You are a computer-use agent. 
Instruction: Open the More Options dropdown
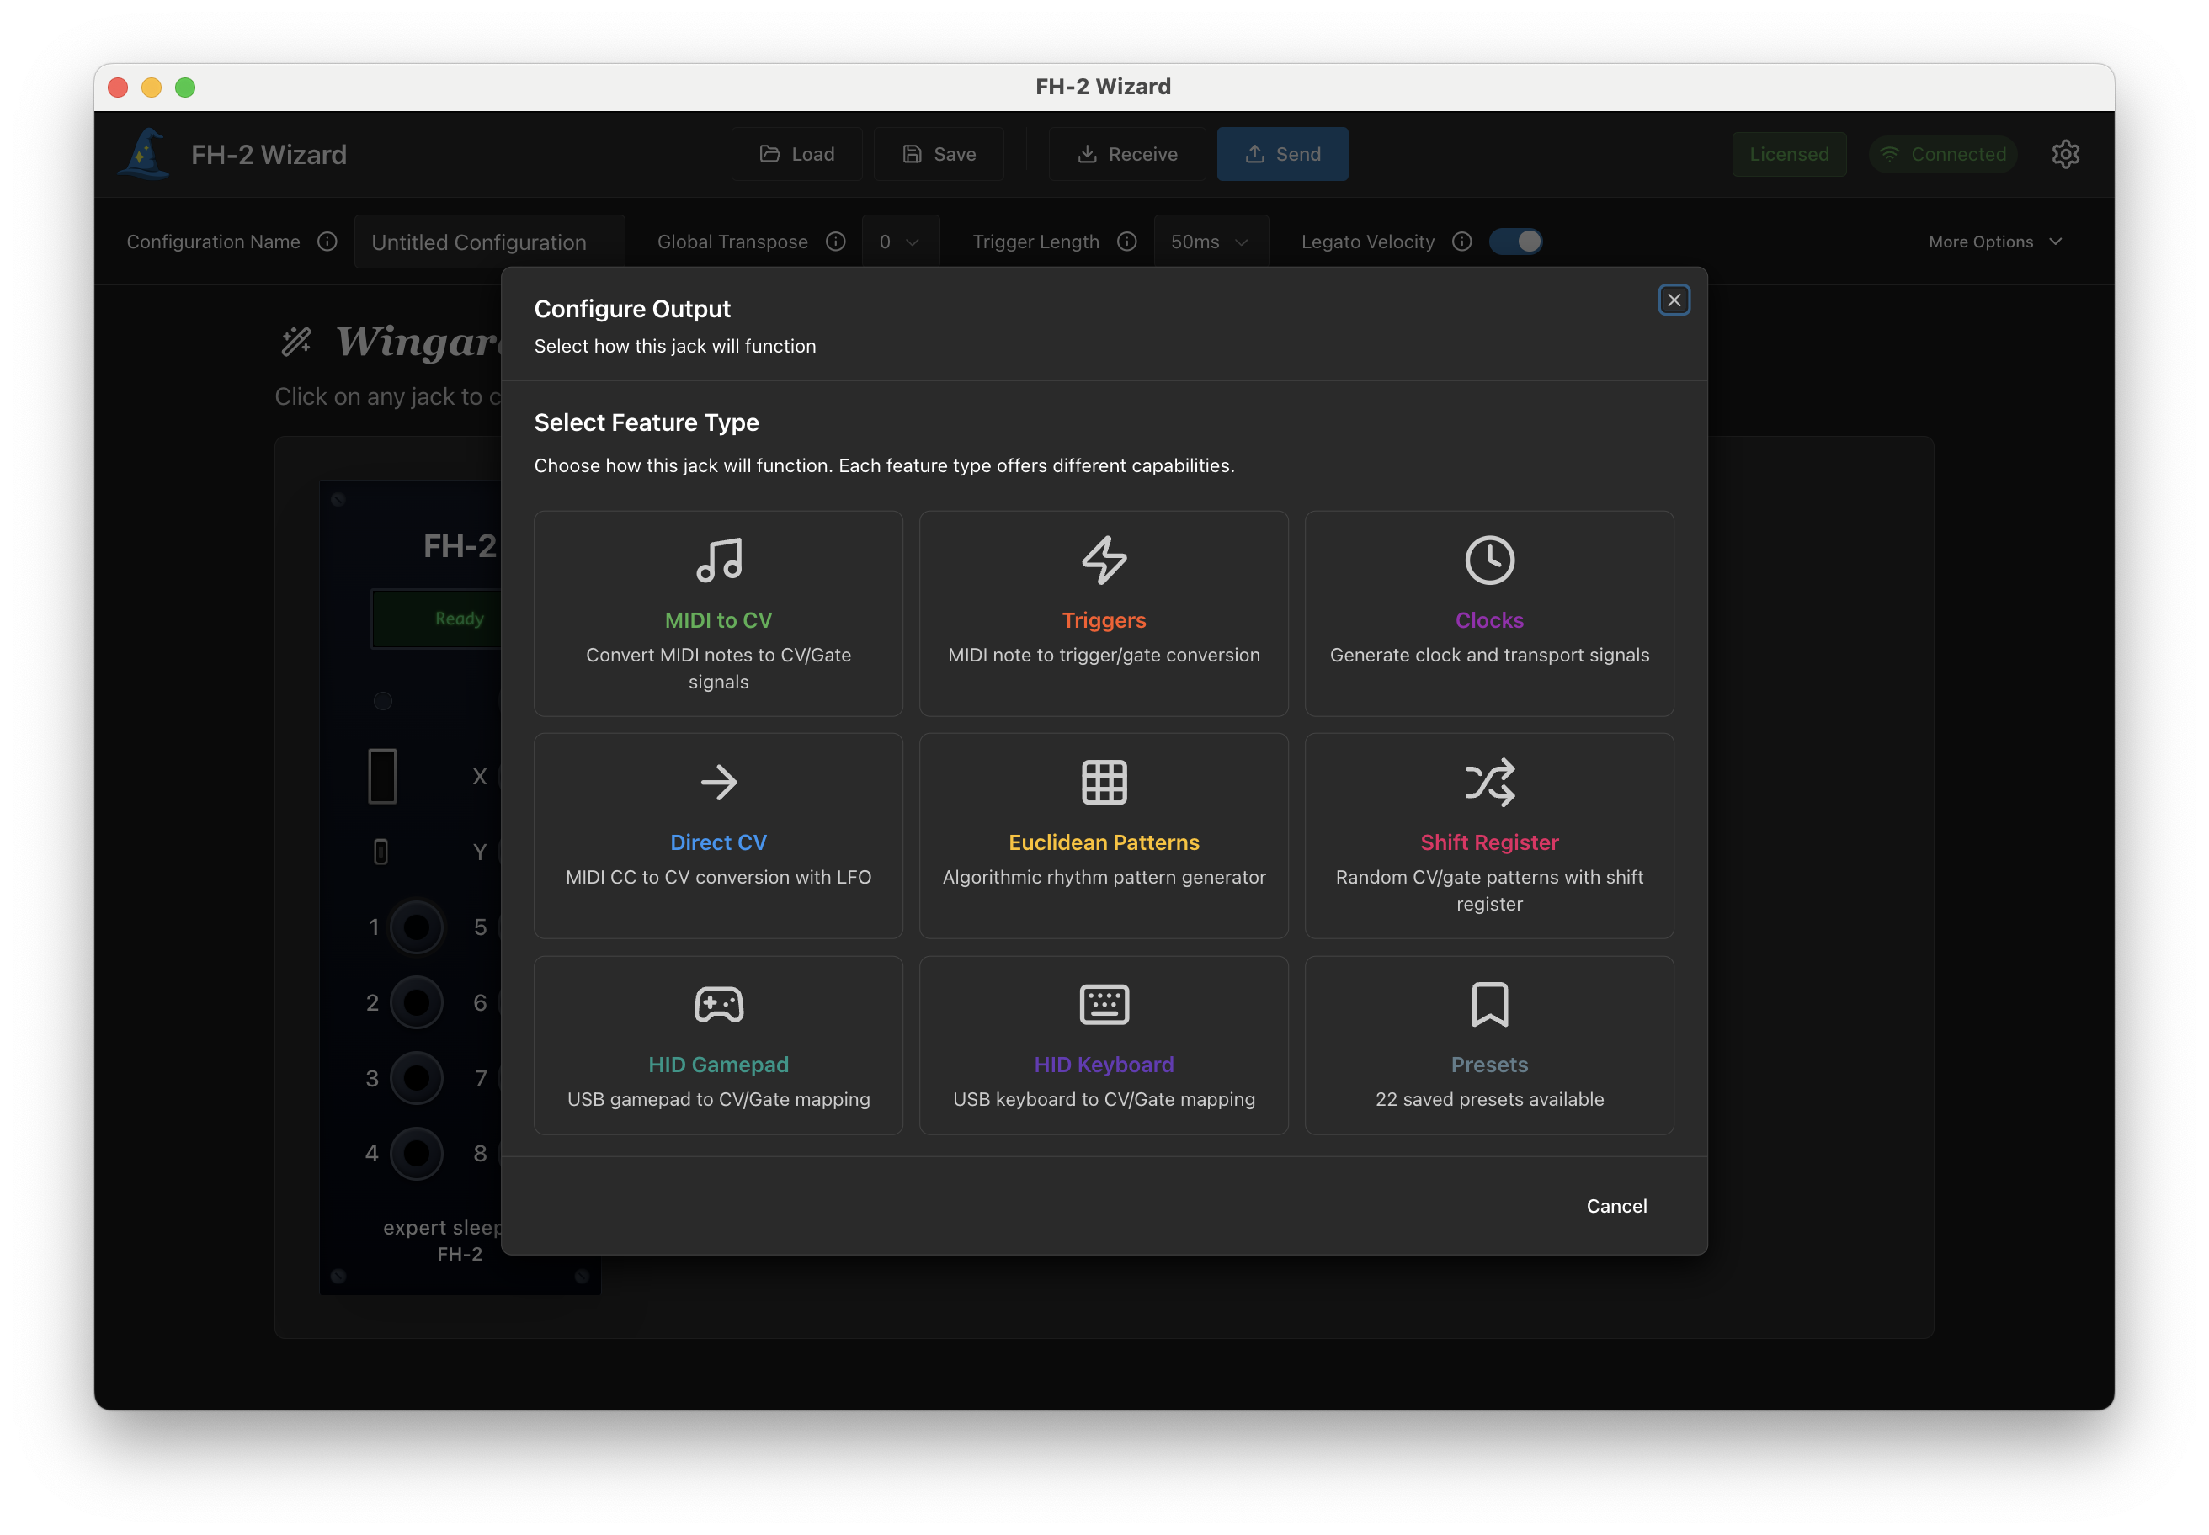1993,242
